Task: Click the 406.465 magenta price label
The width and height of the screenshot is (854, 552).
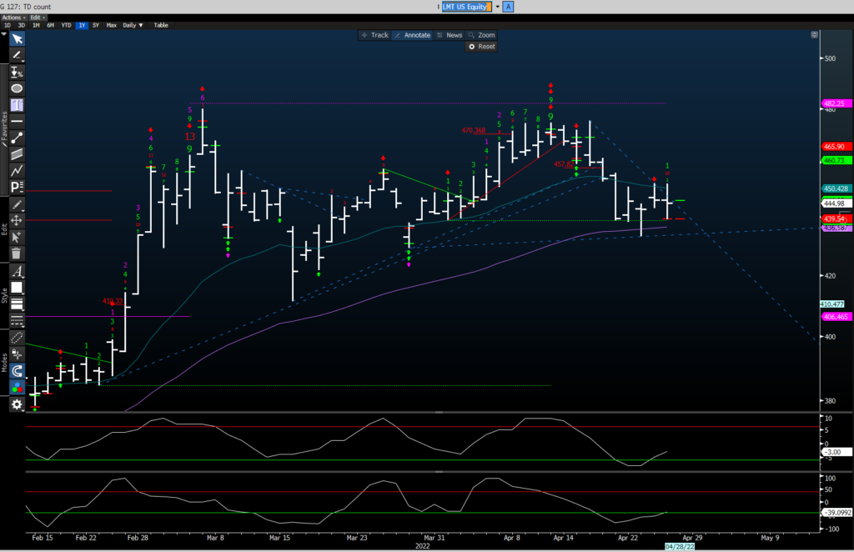Action: click(x=836, y=317)
